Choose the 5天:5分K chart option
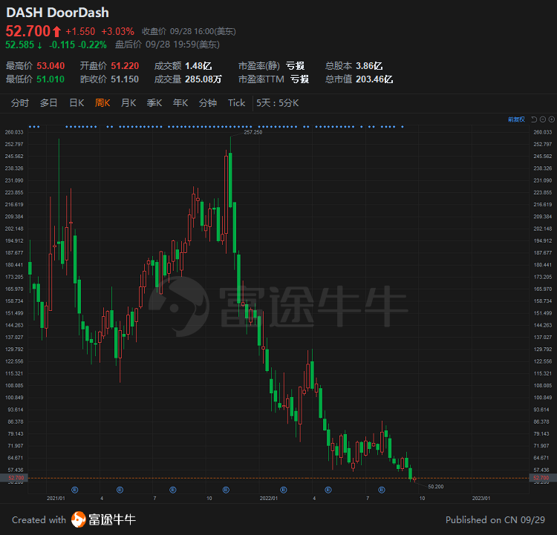Image resolution: width=557 pixels, height=535 pixels. pyautogui.click(x=278, y=103)
